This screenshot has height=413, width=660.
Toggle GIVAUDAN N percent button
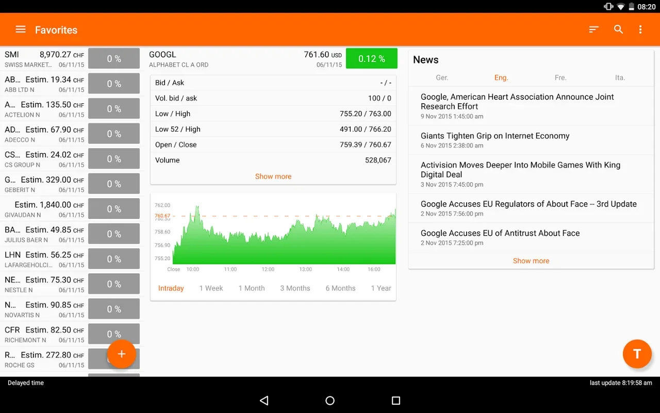pyautogui.click(x=114, y=209)
